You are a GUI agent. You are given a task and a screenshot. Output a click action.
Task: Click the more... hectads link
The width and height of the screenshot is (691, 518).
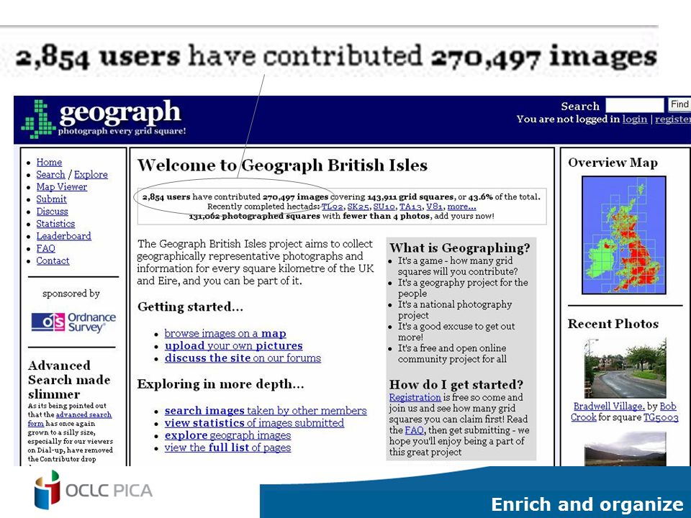point(461,206)
